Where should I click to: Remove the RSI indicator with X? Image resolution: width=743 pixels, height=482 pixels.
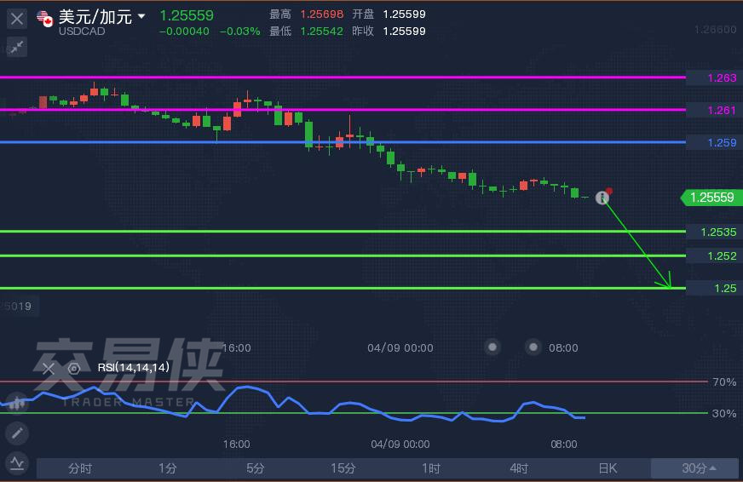(x=49, y=368)
